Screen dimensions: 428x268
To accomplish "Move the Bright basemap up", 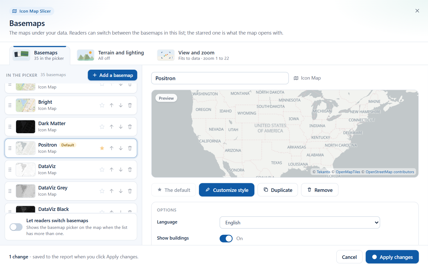I will (x=112, y=105).
